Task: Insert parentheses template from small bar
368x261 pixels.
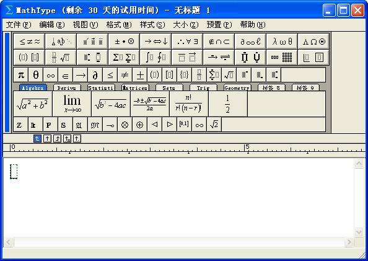Action: pyautogui.click(x=154, y=75)
